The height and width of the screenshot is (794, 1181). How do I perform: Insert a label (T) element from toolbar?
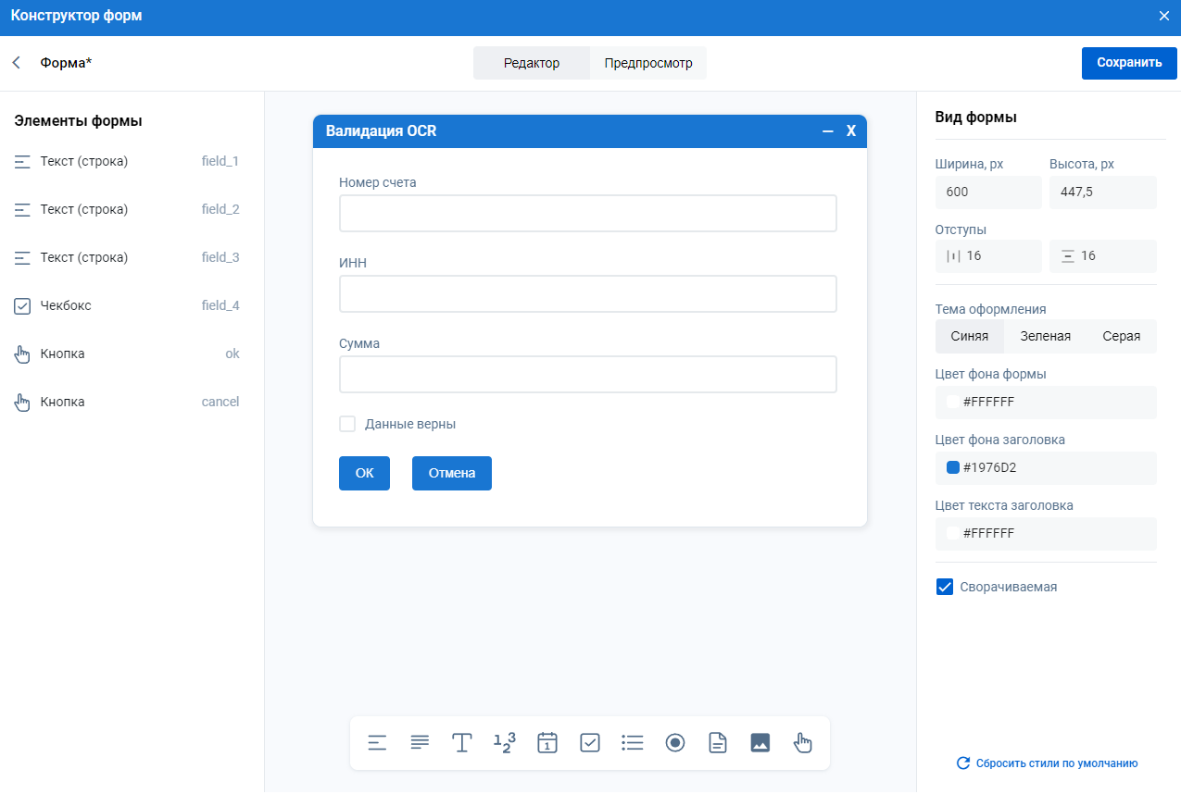(462, 743)
